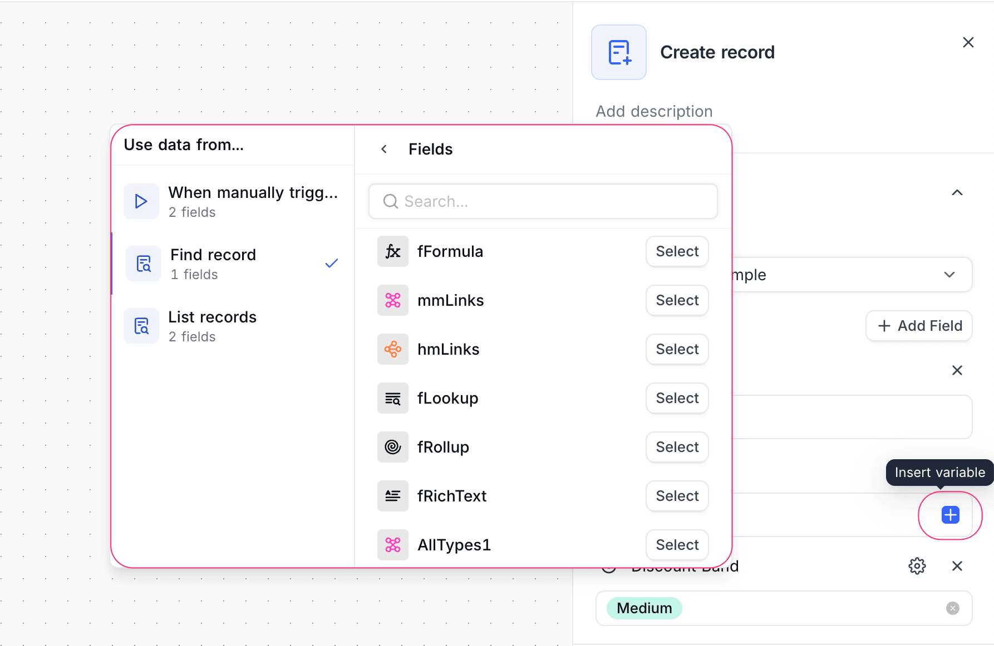Image resolution: width=994 pixels, height=646 pixels.
Task: Click the hmLinks link field icon
Action: pyautogui.click(x=392, y=349)
